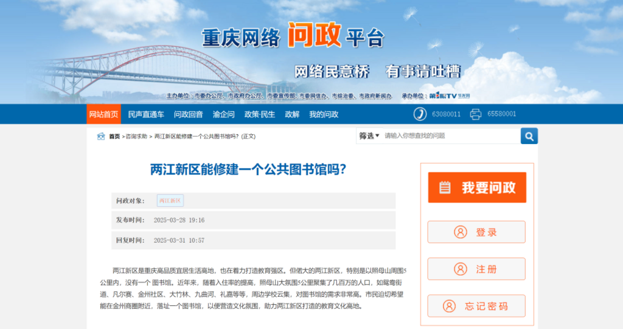The image size is (623, 329).
Task: Click the user icon beside 注册
Action: click(x=460, y=269)
